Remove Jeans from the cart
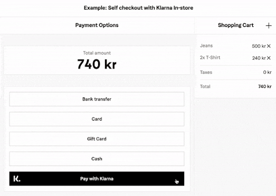The image size is (276, 196). click(x=269, y=46)
